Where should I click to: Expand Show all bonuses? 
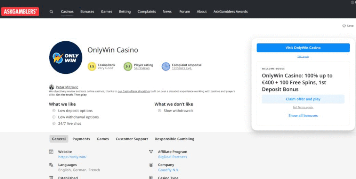(x=303, y=115)
